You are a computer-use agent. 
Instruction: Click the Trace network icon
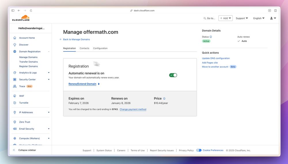(15, 86)
